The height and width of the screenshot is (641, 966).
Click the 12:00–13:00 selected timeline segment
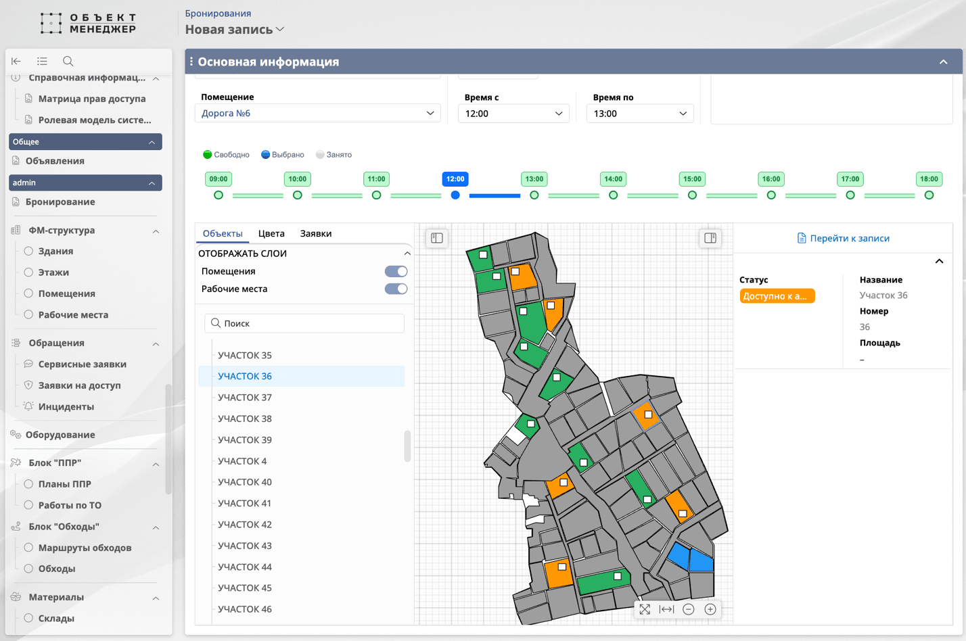coord(495,195)
